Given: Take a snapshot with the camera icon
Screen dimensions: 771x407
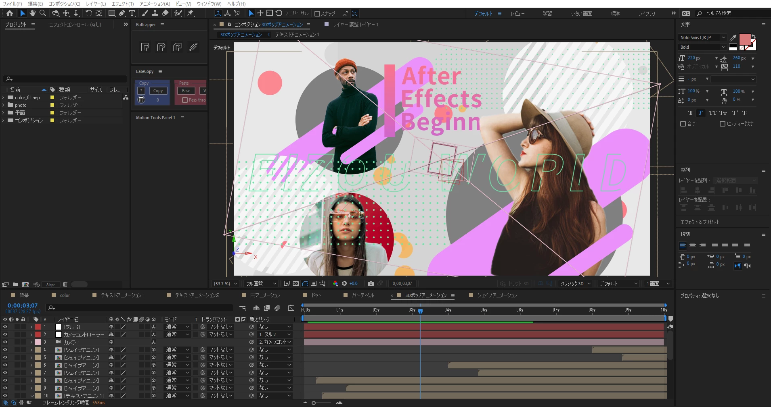Looking at the screenshot, I should (371, 284).
